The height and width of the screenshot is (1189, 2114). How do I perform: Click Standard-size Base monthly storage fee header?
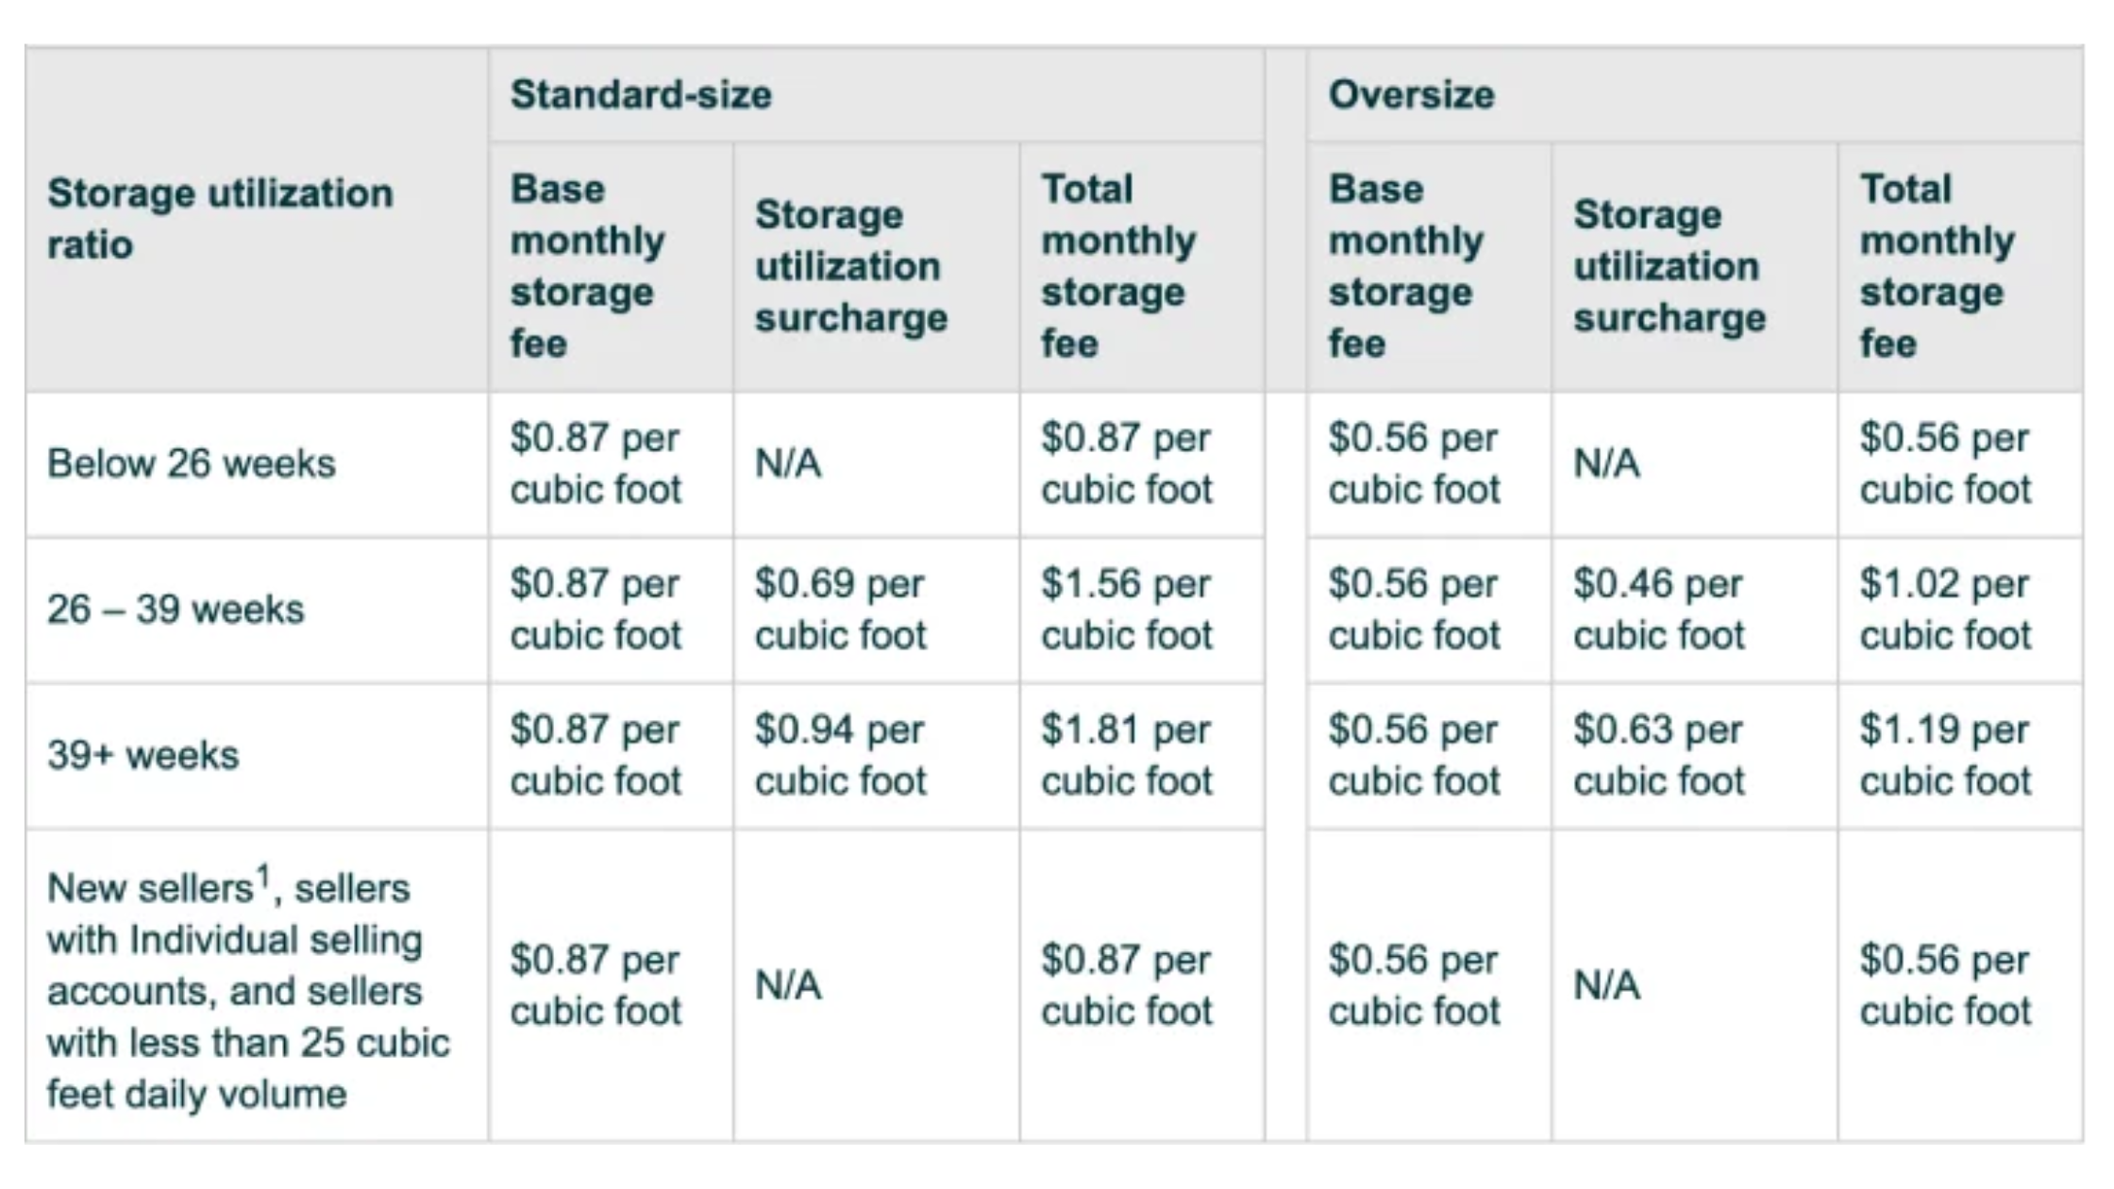click(x=587, y=267)
